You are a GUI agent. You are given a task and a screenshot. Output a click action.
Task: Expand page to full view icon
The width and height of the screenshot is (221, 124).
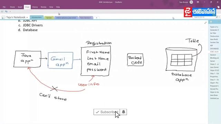coord(205,23)
